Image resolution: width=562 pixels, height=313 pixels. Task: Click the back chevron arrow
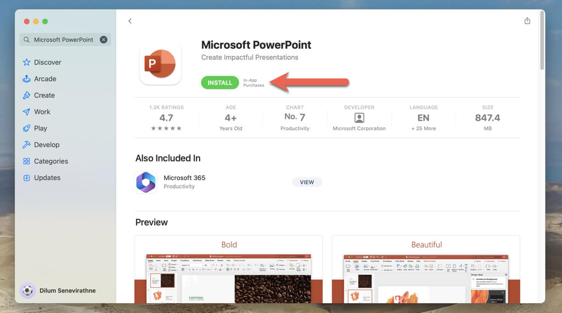(130, 21)
